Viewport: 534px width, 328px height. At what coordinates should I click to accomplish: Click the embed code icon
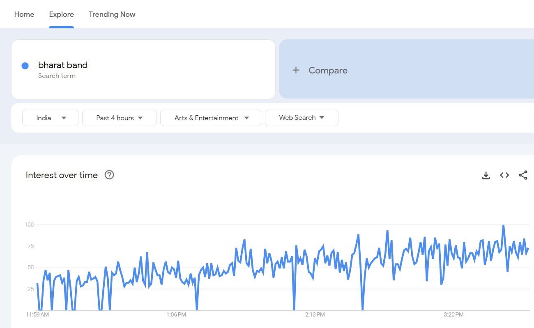coord(504,175)
